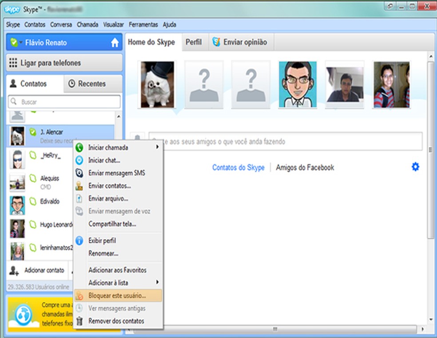Open settings via the blue gear icon
437x338 pixels.
(415, 167)
